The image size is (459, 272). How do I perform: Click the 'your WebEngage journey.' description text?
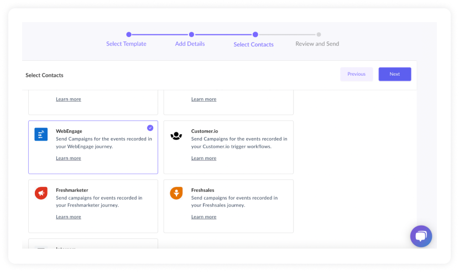[x=84, y=147]
